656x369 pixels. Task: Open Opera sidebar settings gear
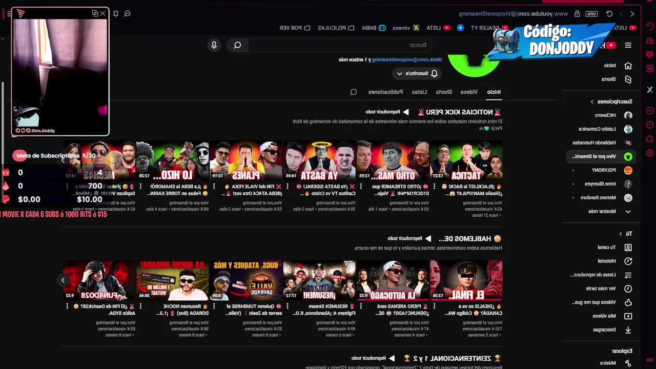pyautogui.click(x=650, y=153)
